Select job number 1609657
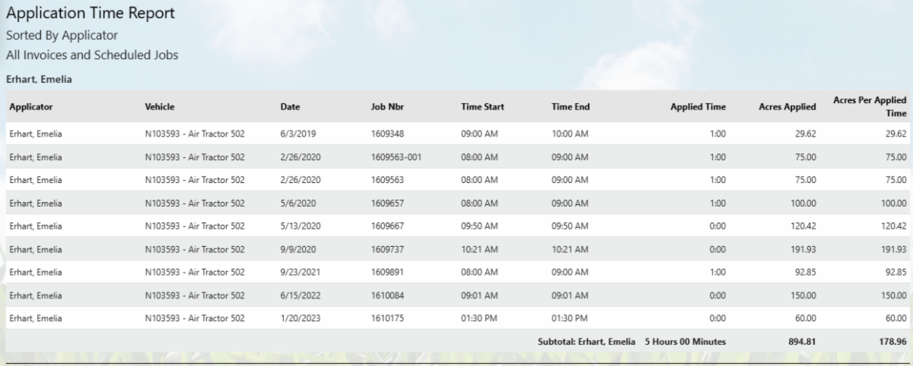The image size is (913, 366). (387, 203)
